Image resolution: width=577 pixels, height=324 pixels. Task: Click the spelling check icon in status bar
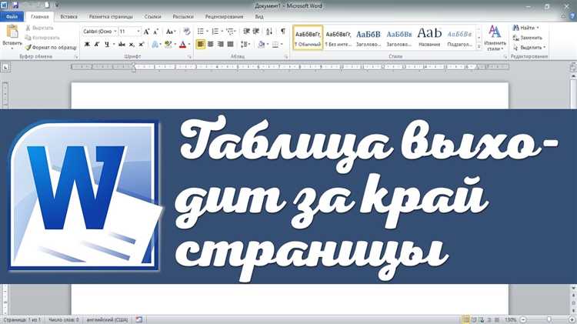pos(138,319)
